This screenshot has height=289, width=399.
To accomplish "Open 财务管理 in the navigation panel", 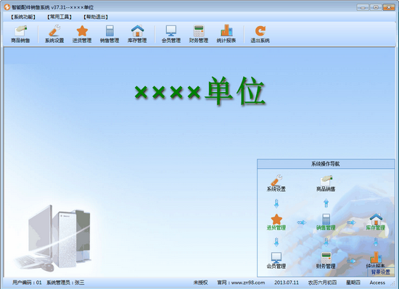I will coord(326,261).
